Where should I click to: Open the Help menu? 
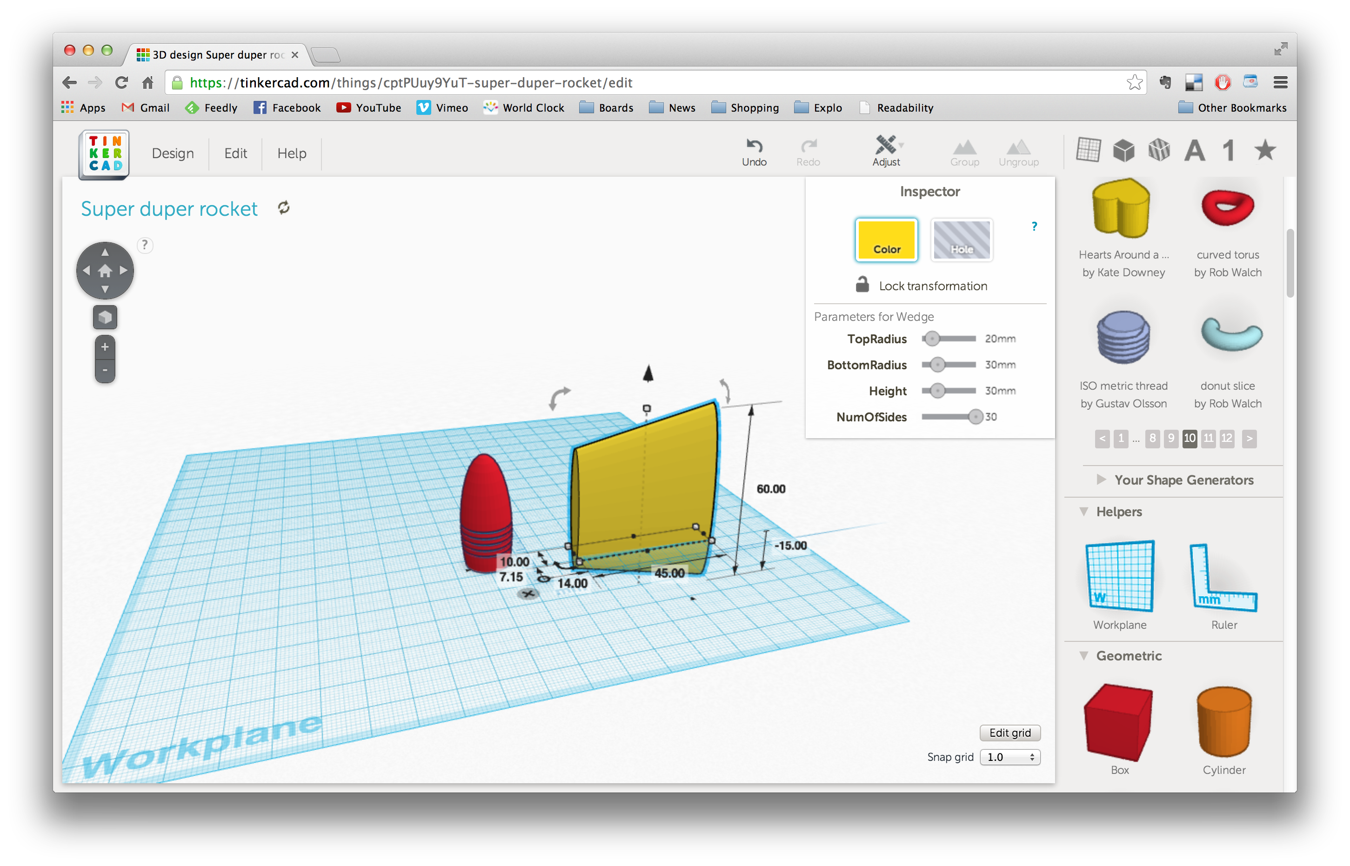coord(291,153)
